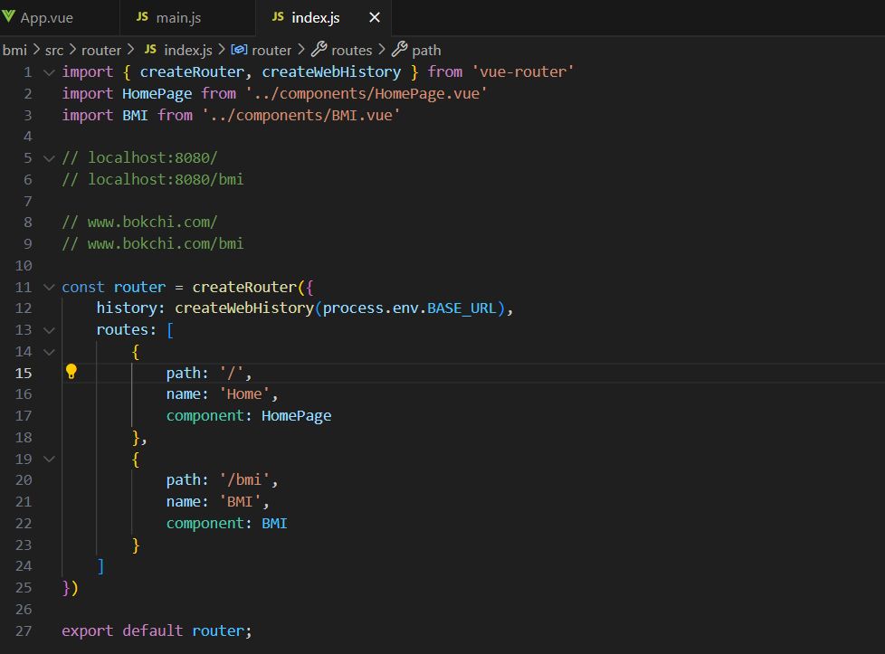
Task: Switch to the main.js tab
Action: pos(178,18)
